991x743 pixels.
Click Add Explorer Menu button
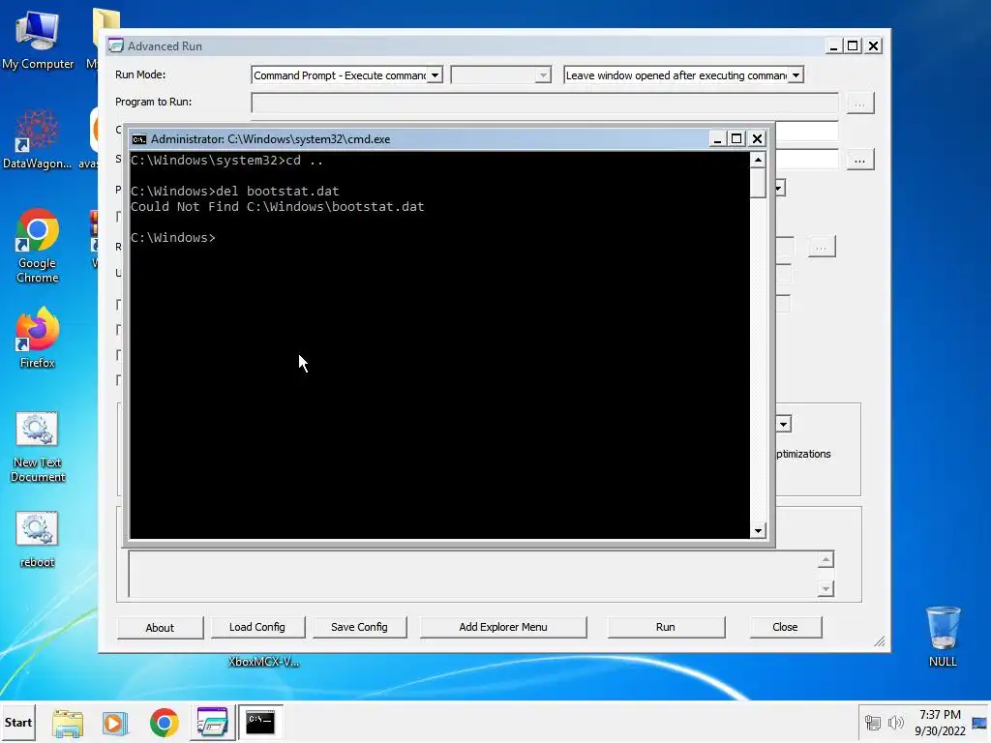click(x=503, y=627)
